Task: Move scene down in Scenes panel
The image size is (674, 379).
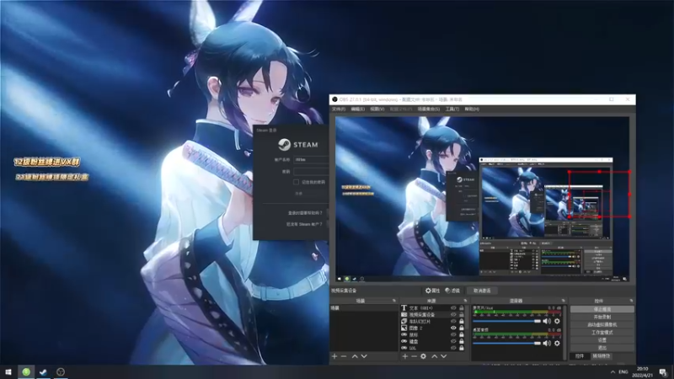Action: click(x=364, y=356)
